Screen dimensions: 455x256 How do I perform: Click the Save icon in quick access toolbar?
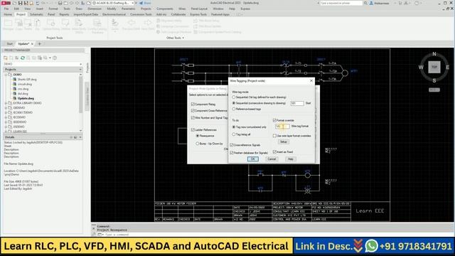click(x=21, y=3)
